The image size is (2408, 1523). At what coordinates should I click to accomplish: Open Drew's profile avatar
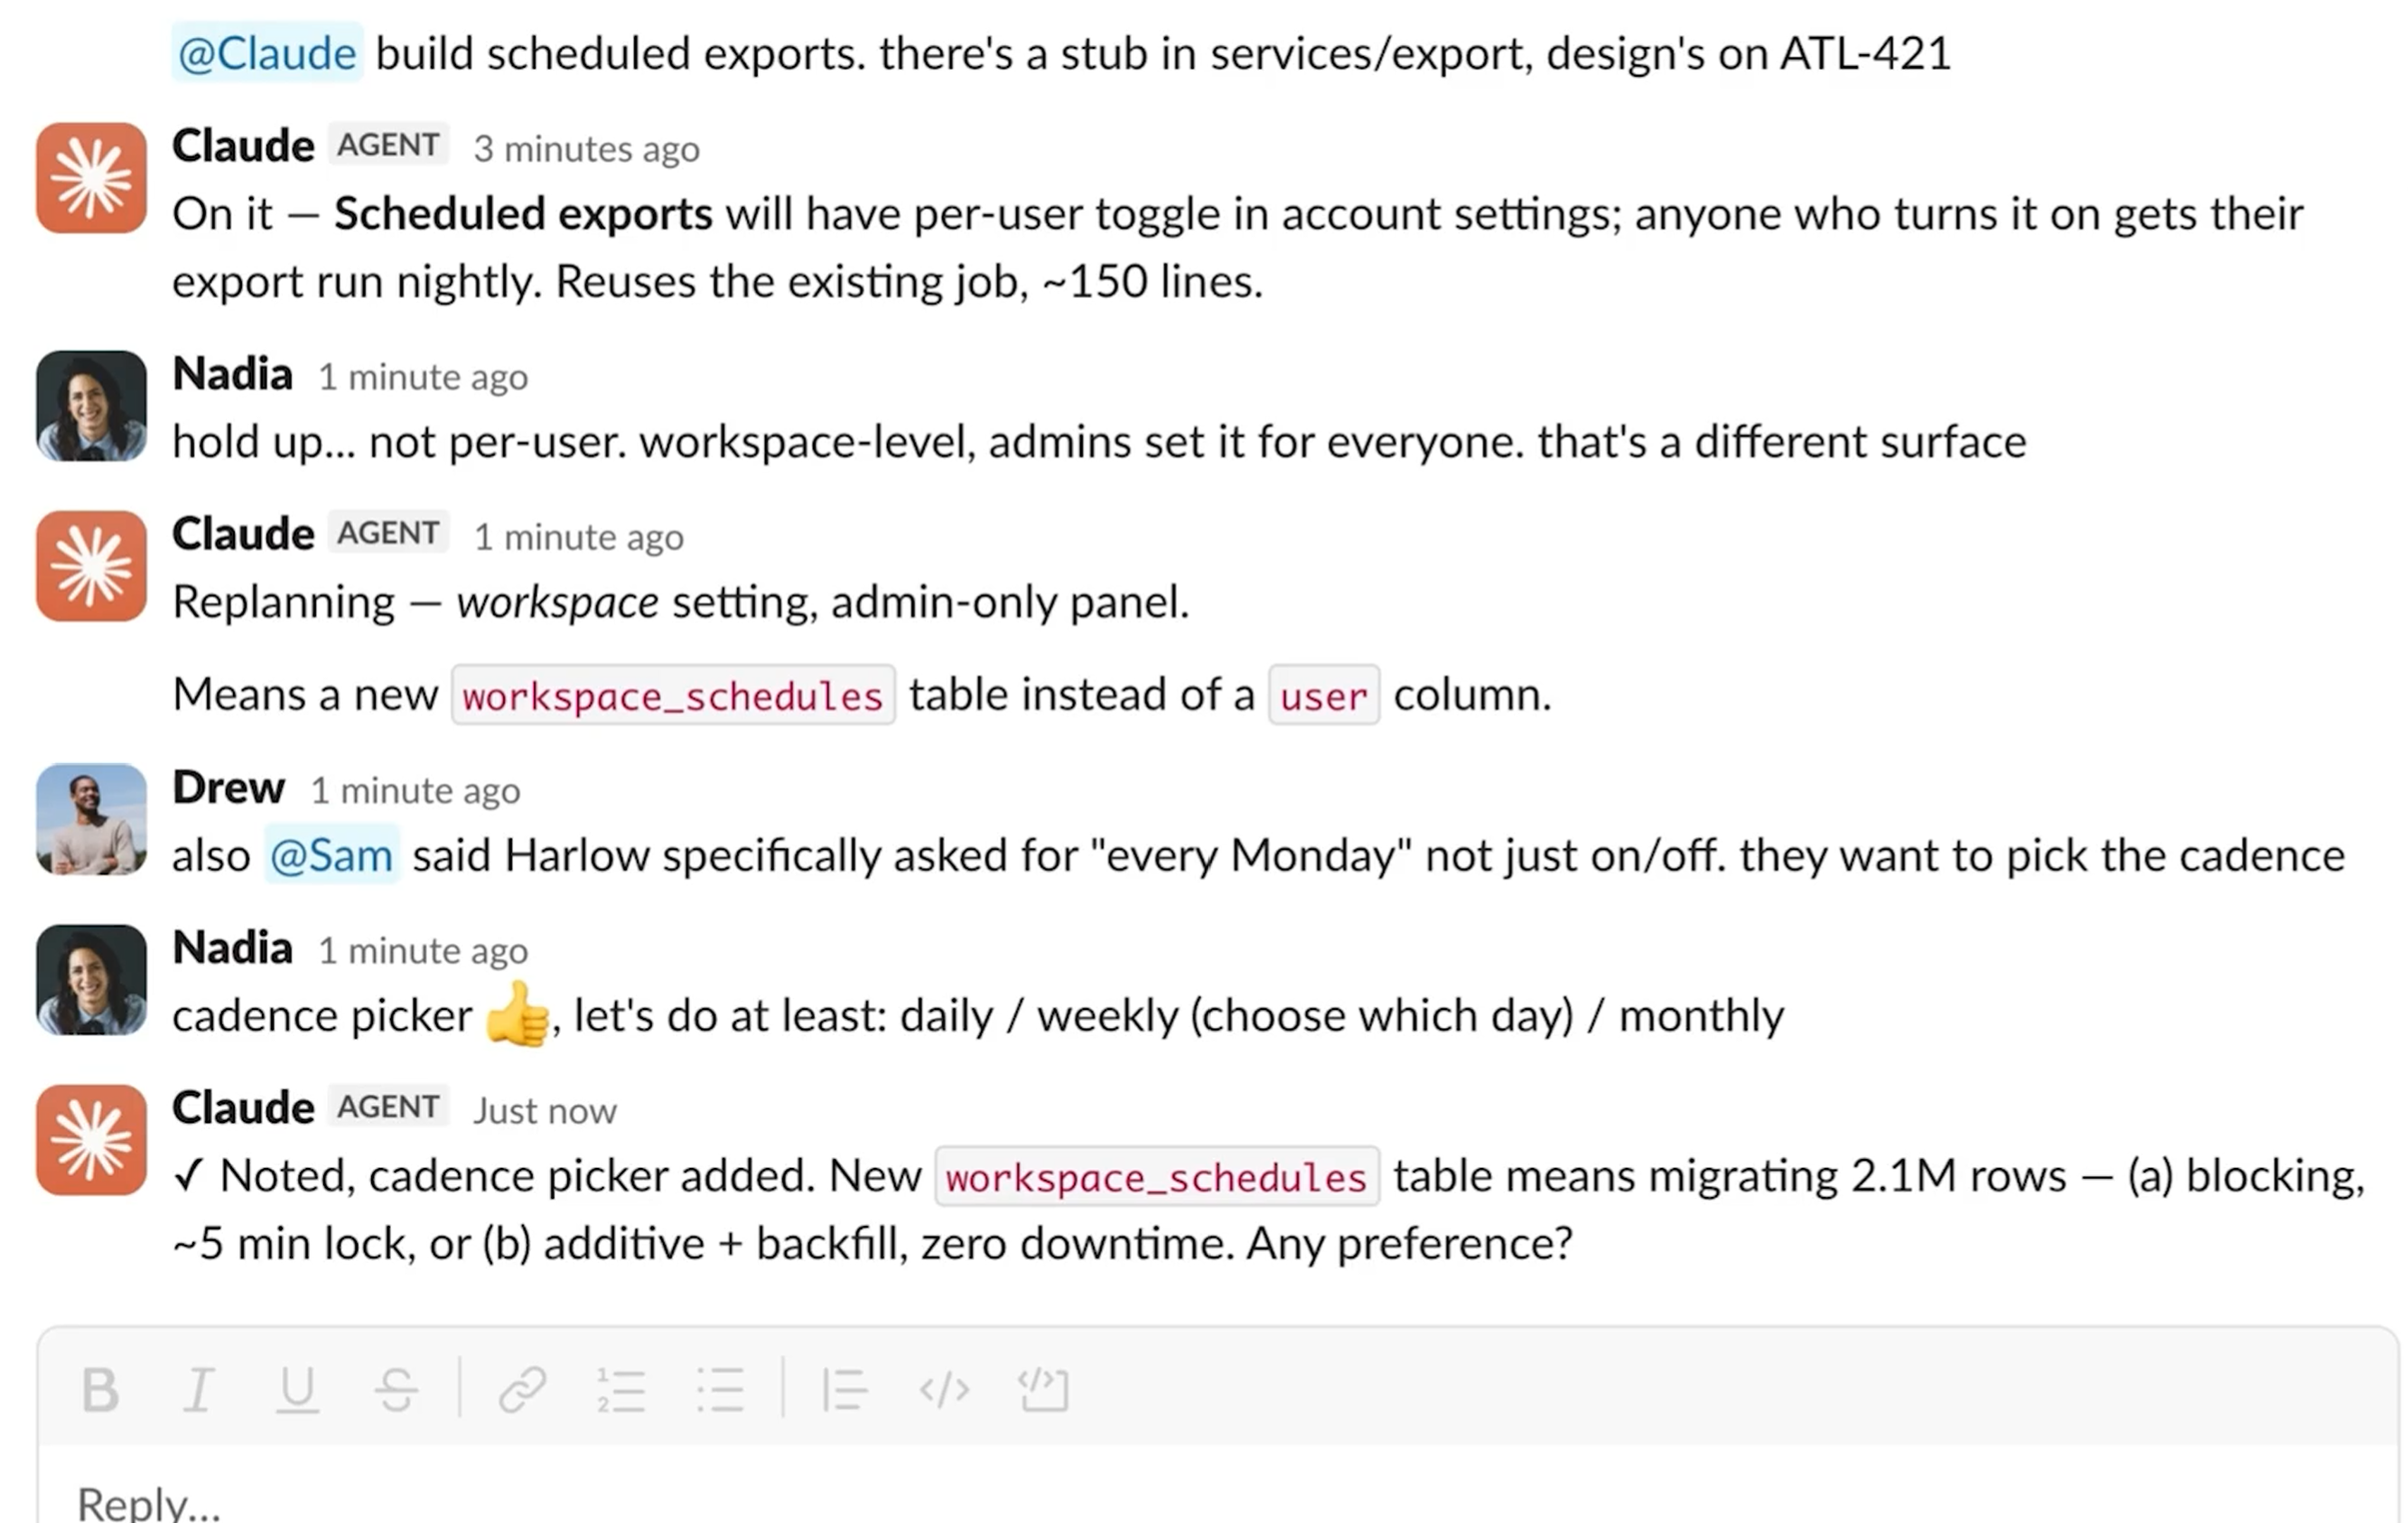click(x=92, y=820)
